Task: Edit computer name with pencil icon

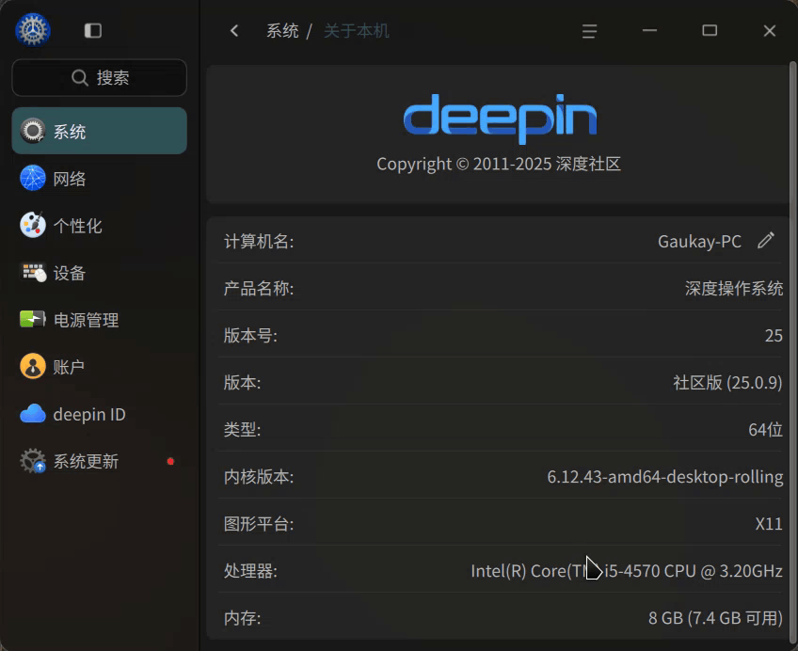Action: coord(765,241)
